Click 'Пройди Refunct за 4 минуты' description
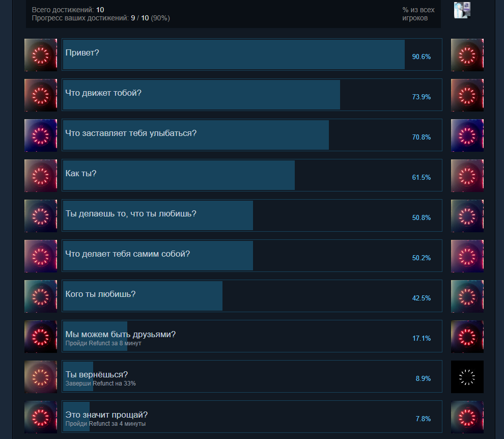The height and width of the screenshot is (439, 504). click(105, 424)
